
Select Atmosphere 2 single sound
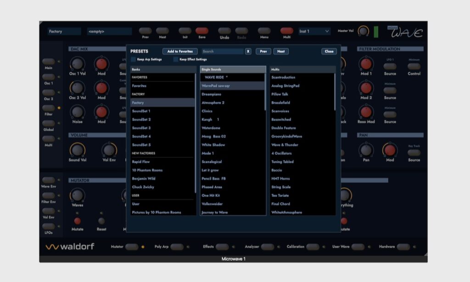pyautogui.click(x=232, y=102)
